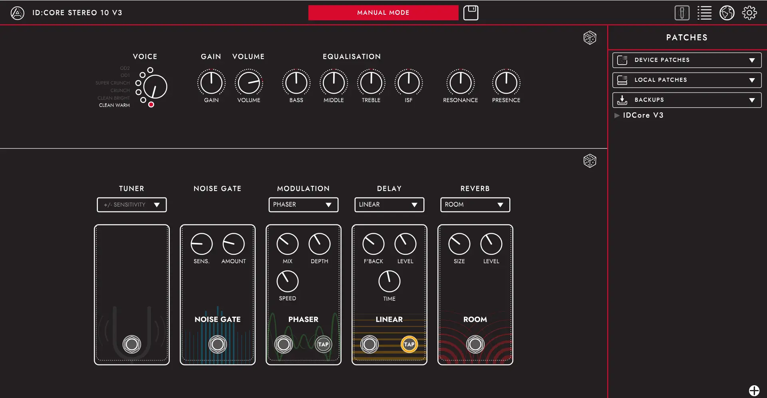Randomize amp settings with the upper dice icon

[x=590, y=38]
